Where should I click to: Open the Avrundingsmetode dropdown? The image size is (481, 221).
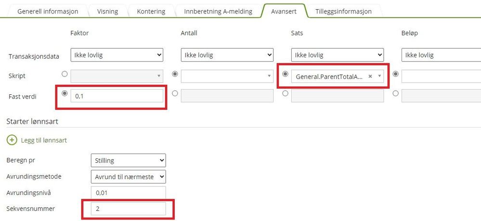click(129, 177)
